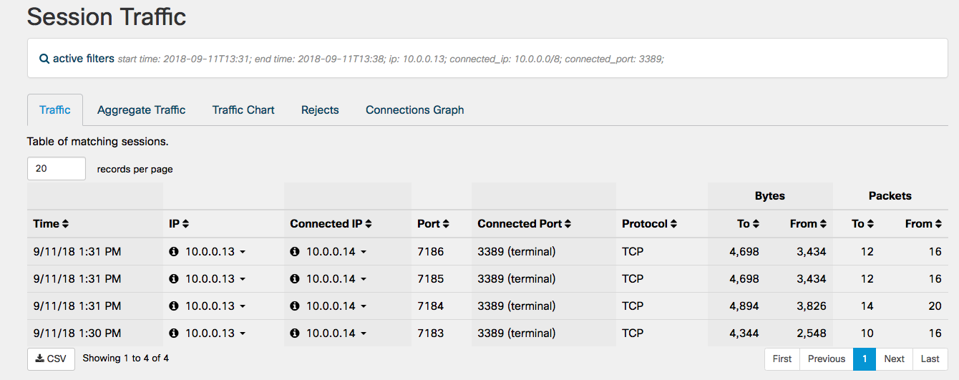Click info icon beside IP in port 7184 row

(x=174, y=306)
